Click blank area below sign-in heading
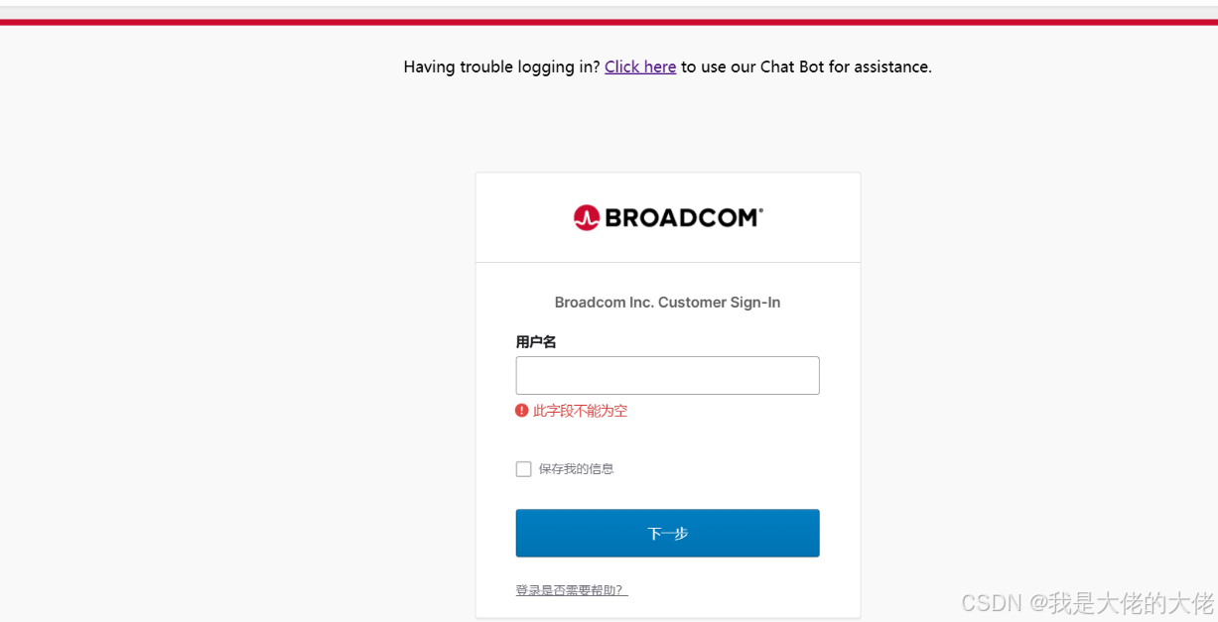Screen dimensions: 1218x622 click(x=667, y=323)
